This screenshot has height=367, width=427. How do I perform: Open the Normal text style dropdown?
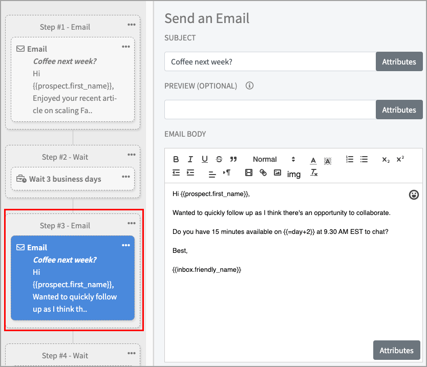coord(274,159)
